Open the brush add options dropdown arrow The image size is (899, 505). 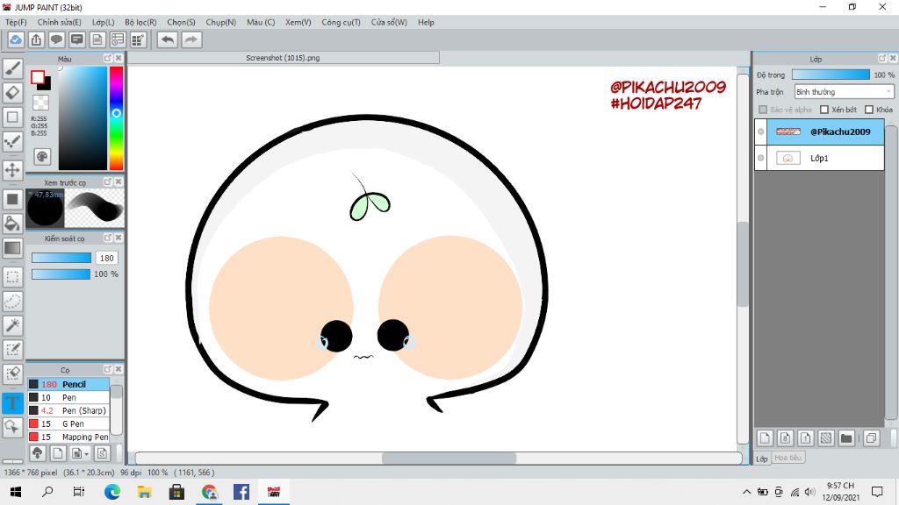pyautogui.click(x=87, y=454)
